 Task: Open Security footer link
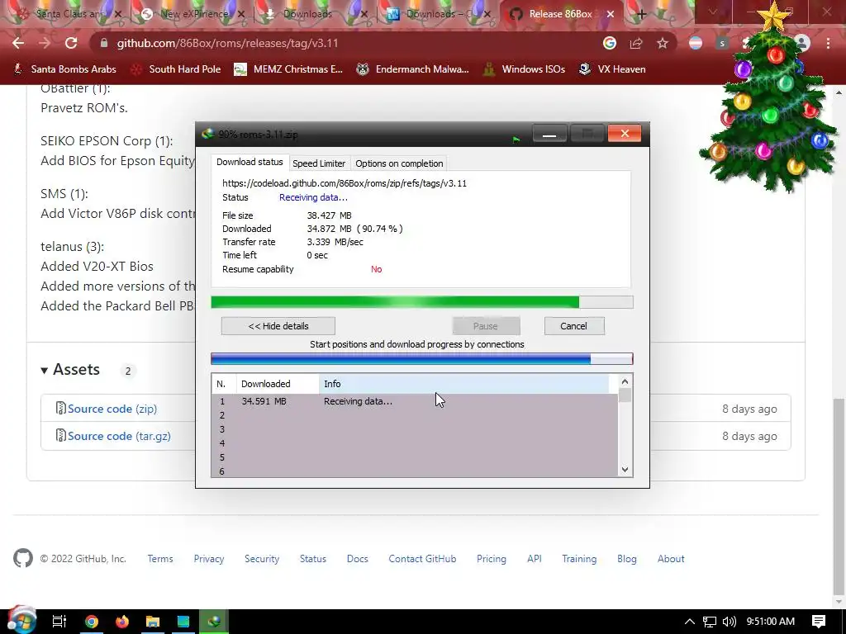pyautogui.click(x=262, y=559)
